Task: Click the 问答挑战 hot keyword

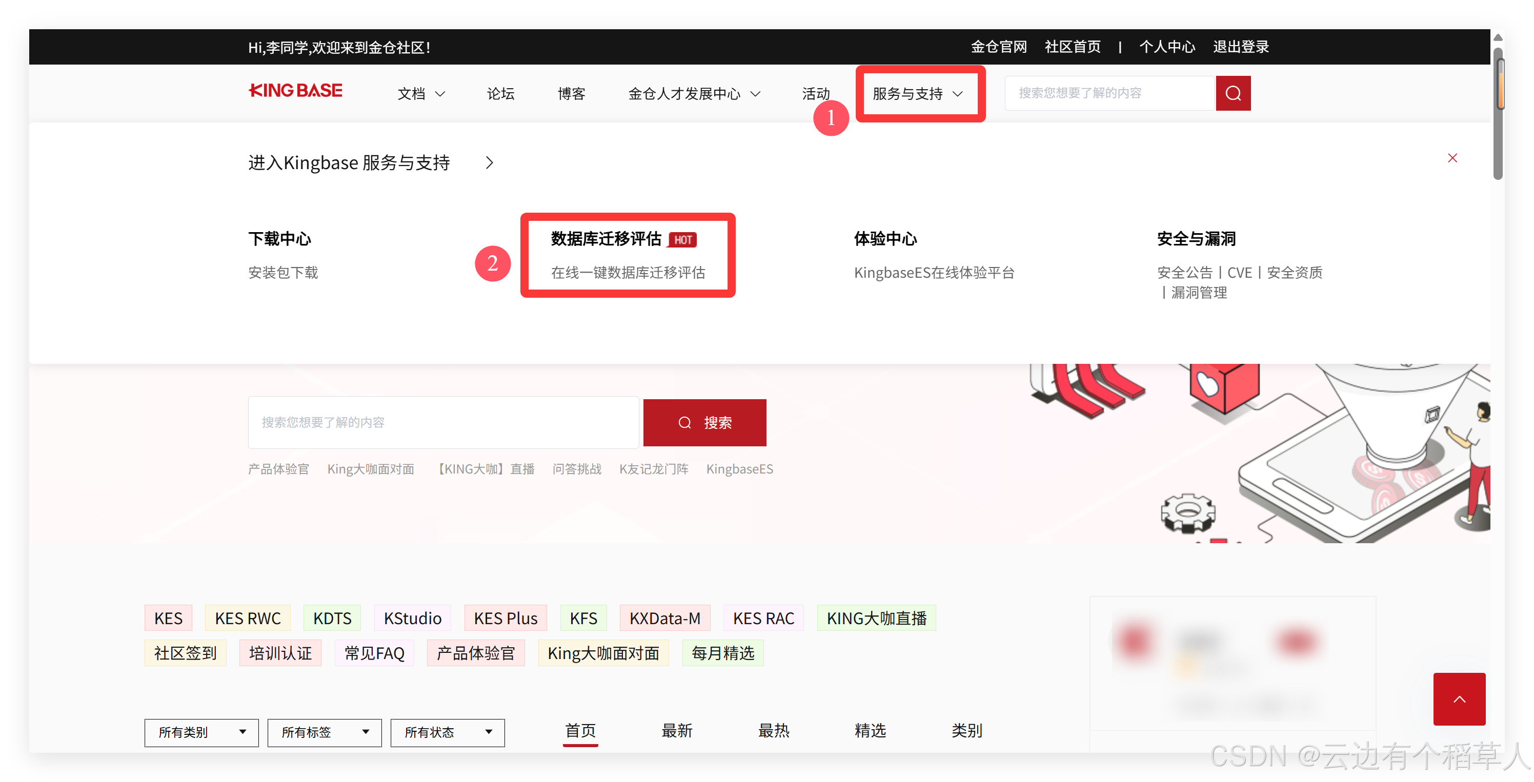Action: click(x=576, y=469)
